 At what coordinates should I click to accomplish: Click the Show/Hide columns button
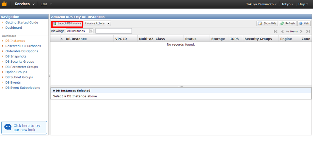coord(267,24)
